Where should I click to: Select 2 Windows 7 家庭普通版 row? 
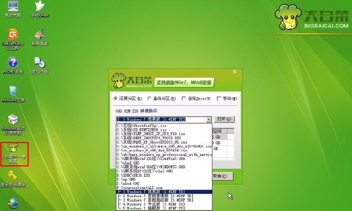pos(164,196)
